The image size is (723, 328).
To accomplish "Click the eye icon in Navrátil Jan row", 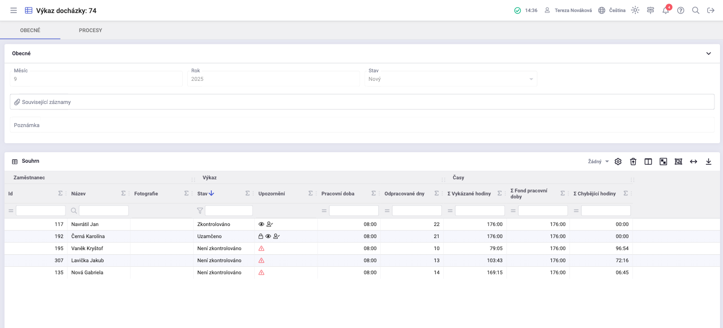I will pyautogui.click(x=261, y=225).
